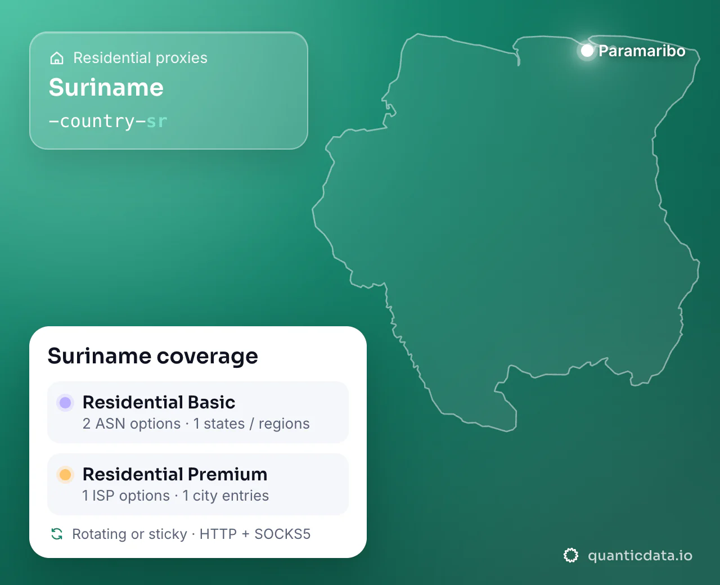Click the purple dot next to Residential Basic
Viewport: 720px width, 585px height.
click(x=65, y=402)
